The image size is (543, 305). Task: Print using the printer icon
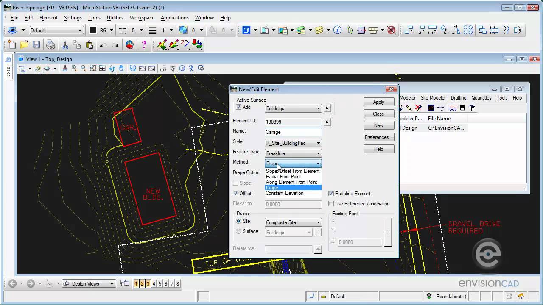(x=50, y=44)
